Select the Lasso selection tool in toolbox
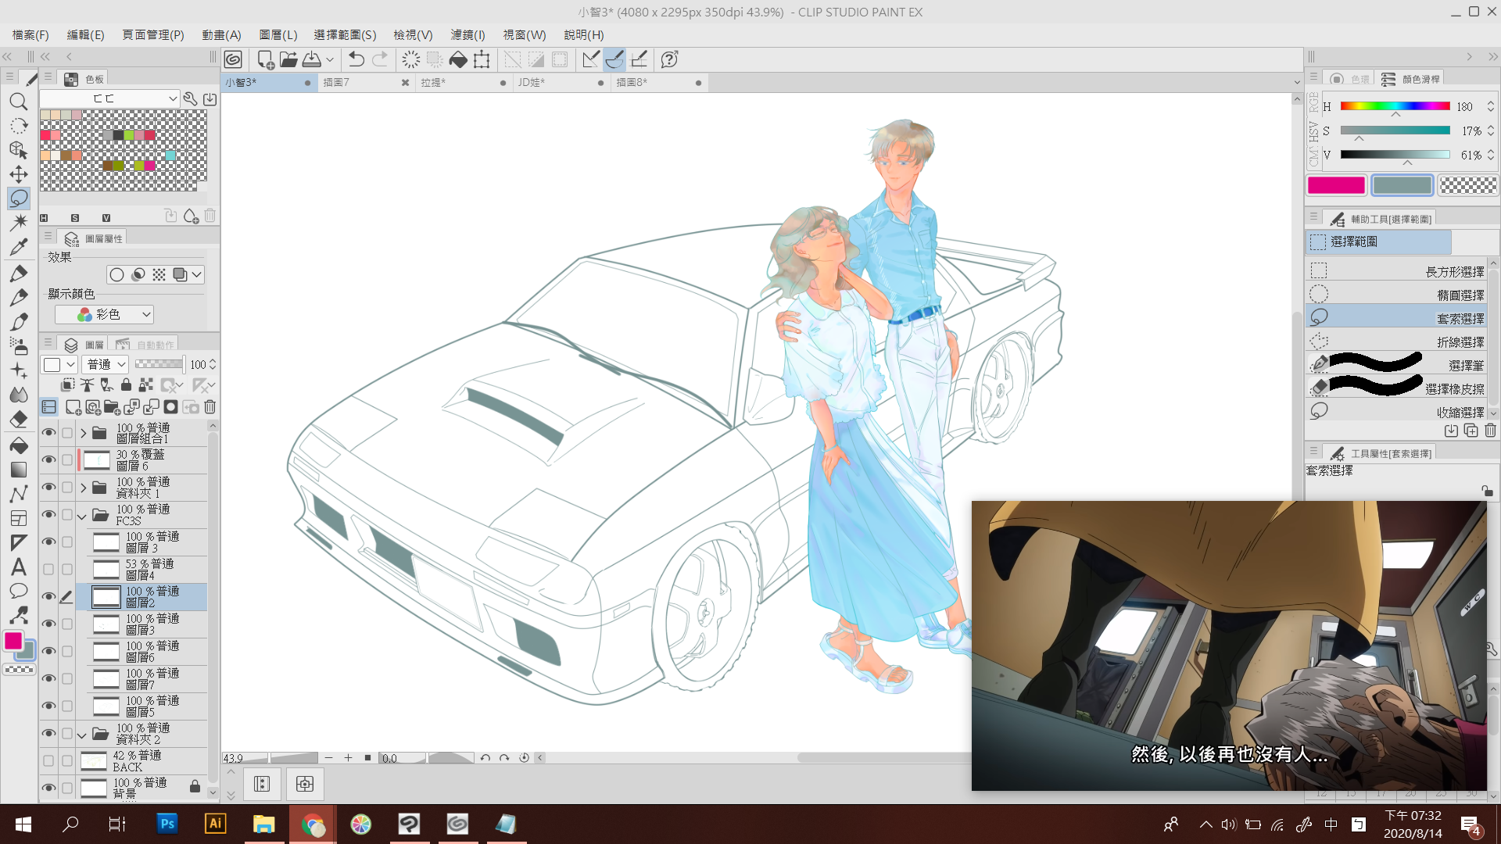Image resolution: width=1501 pixels, height=844 pixels. (19, 198)
